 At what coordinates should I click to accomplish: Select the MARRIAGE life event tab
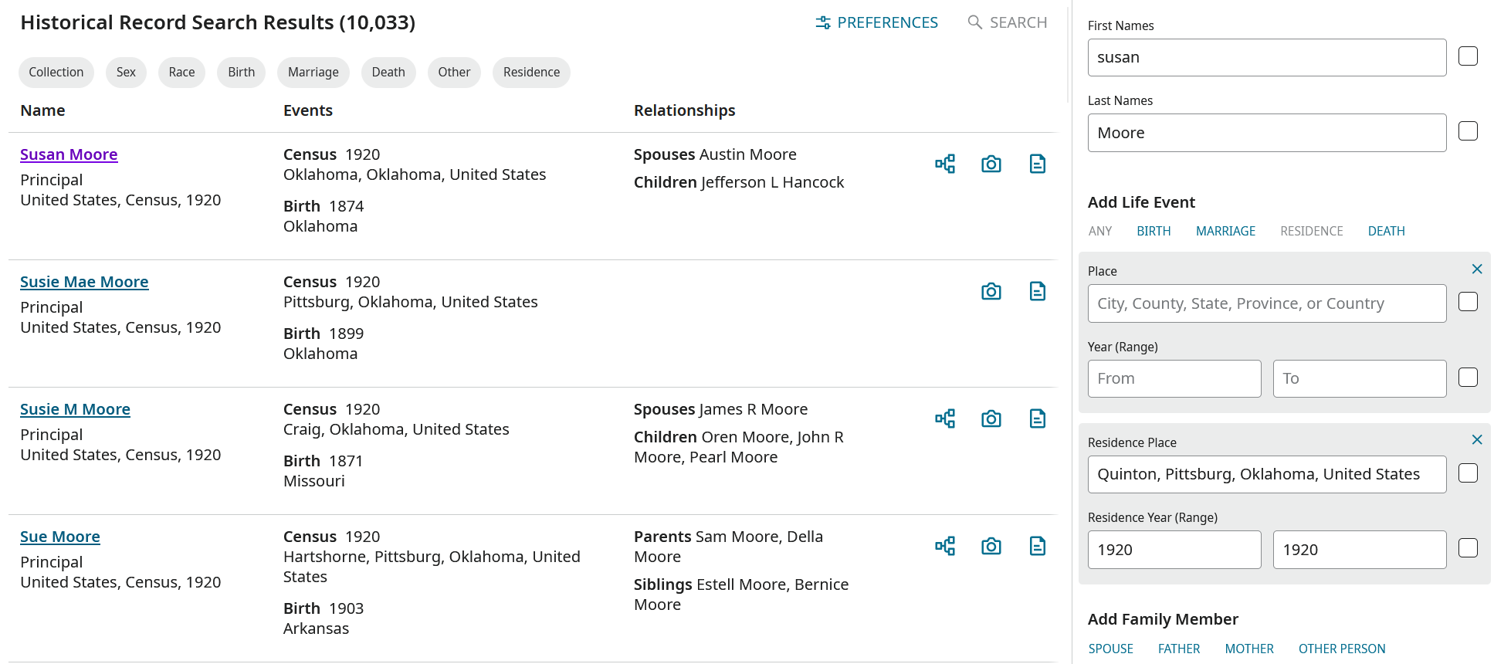point(1225,231)
